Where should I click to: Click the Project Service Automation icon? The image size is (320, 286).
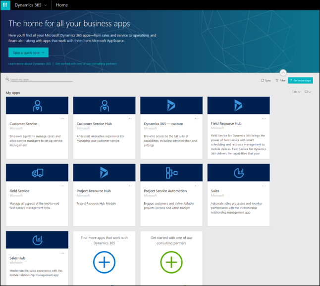pyautogui.click(x=171, y=173)
